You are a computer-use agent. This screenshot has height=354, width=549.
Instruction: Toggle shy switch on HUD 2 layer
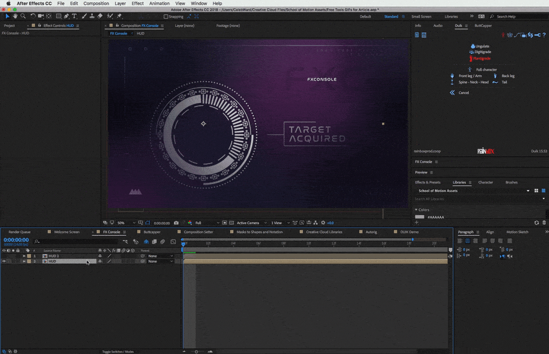tap(100, 256)
